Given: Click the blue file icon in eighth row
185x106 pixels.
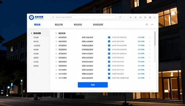Looking at the screenshot, I should tap(109, 66).
